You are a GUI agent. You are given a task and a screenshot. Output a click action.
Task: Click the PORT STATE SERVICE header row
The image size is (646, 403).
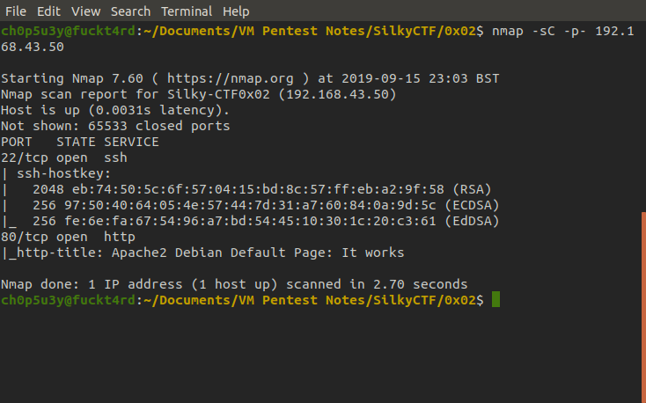coord(80,142)
